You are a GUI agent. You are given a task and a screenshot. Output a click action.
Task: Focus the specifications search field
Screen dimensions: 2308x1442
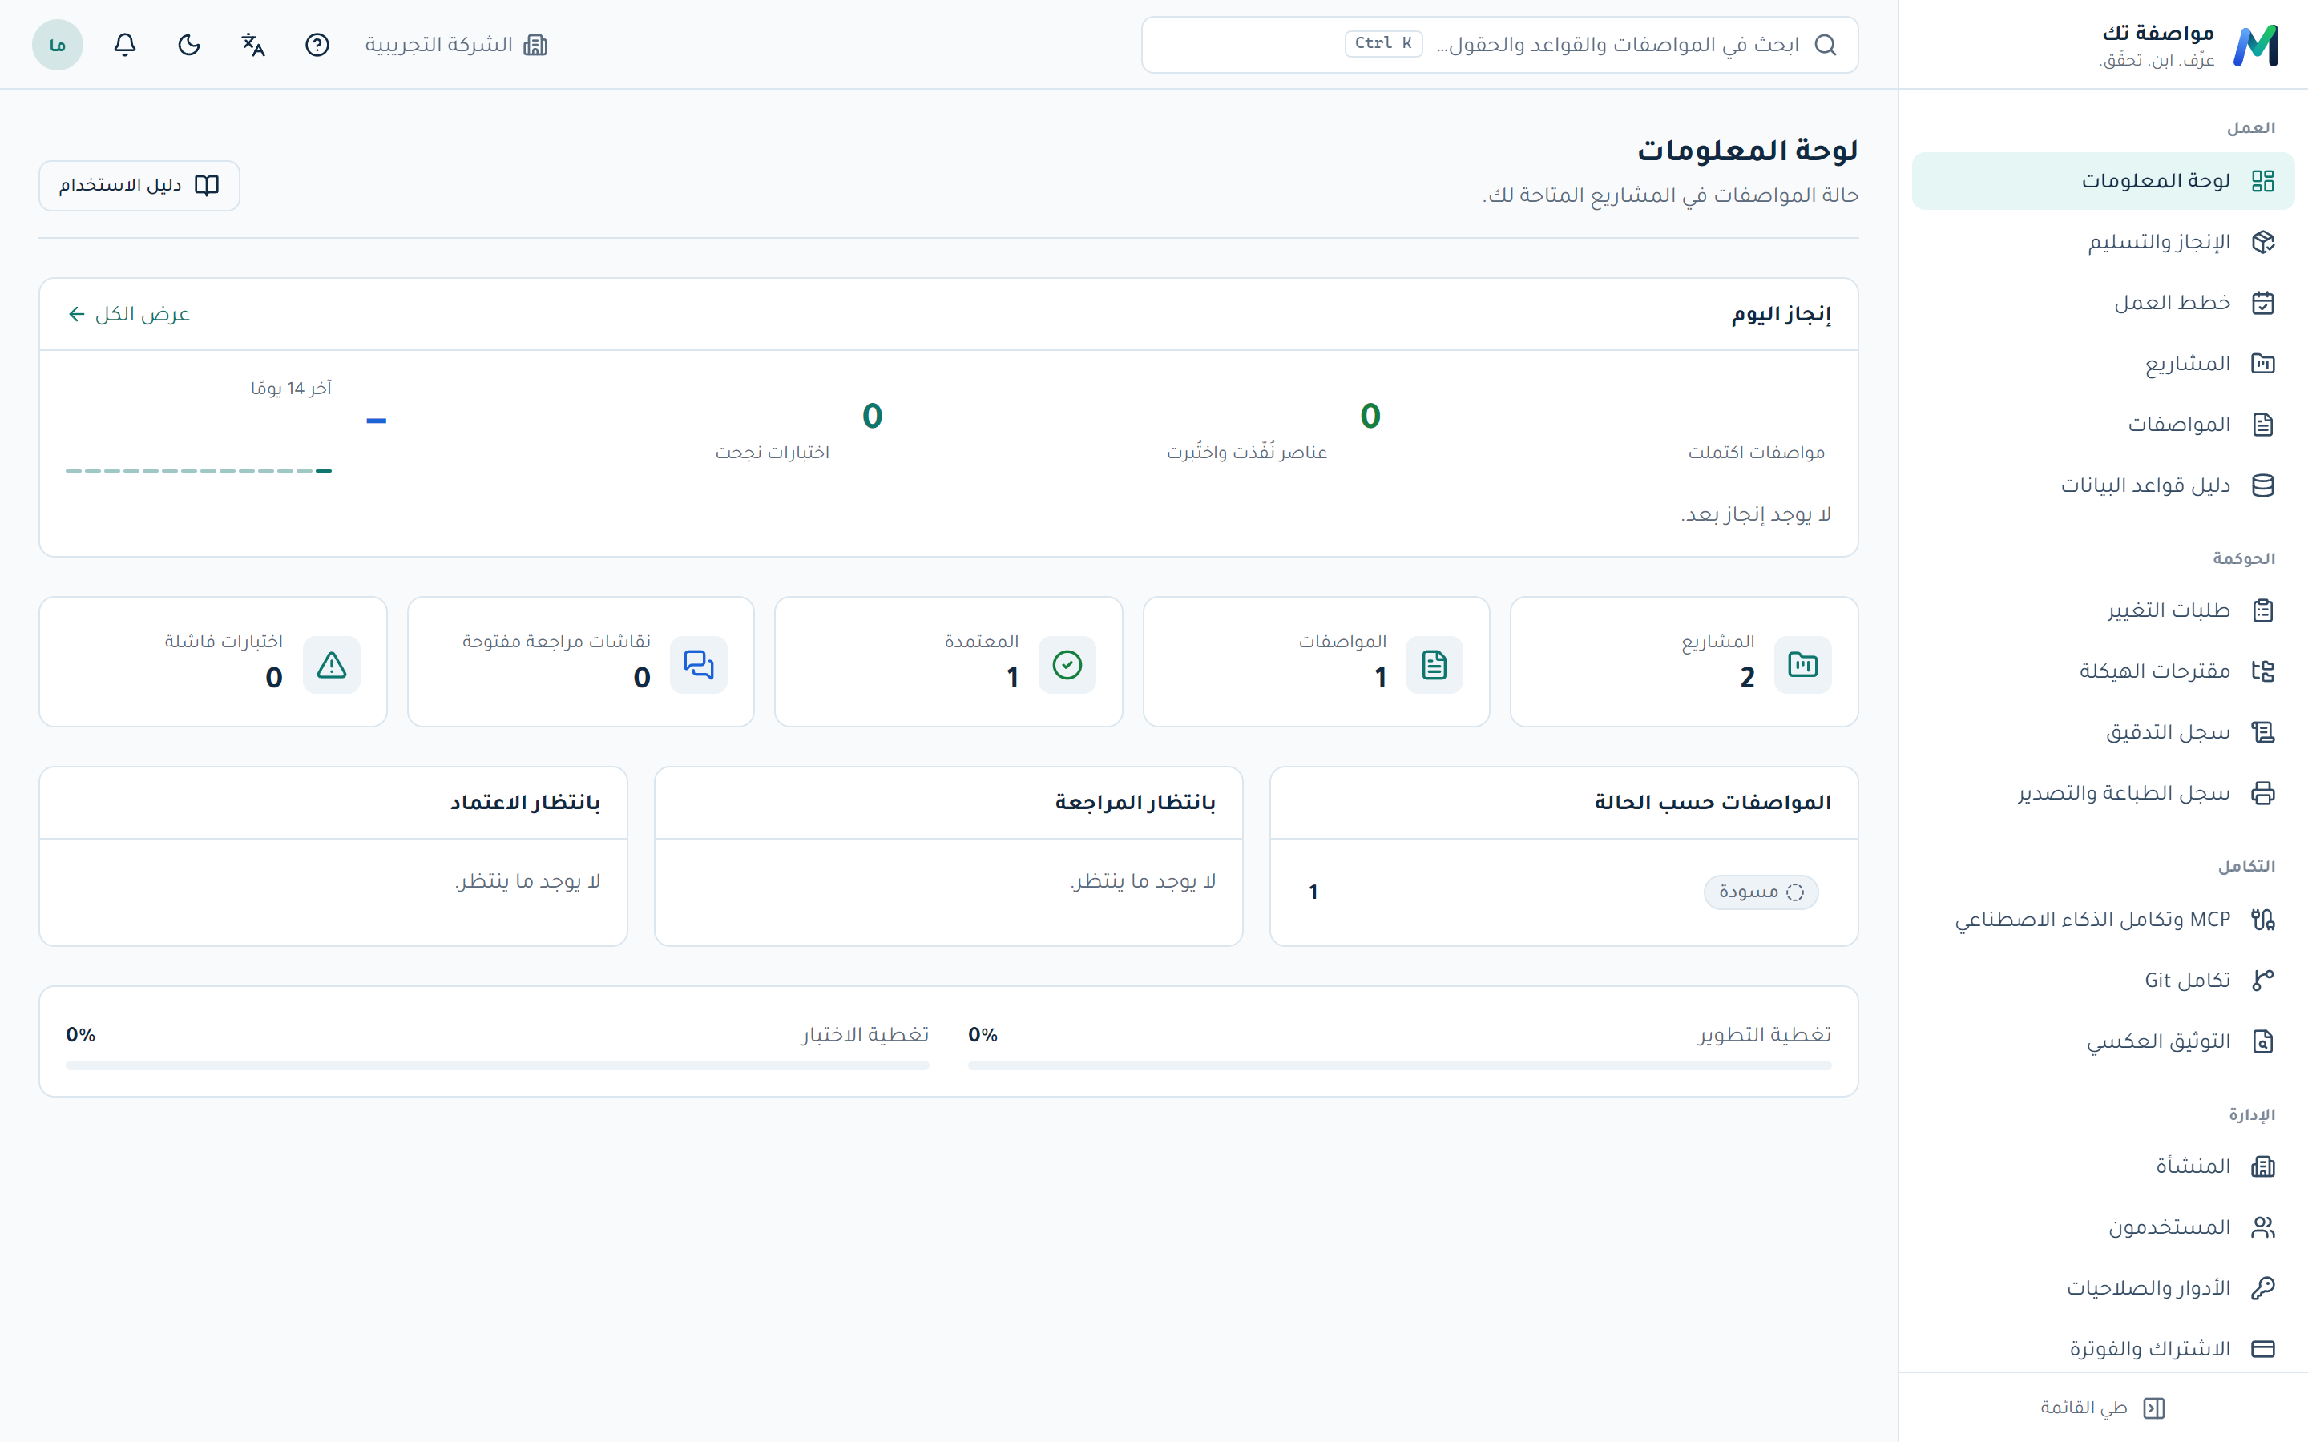pos(1499,45)
